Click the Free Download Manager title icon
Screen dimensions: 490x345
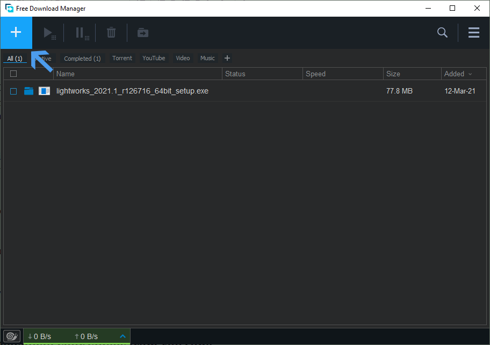pyautogui.click(x=9, y=8)
